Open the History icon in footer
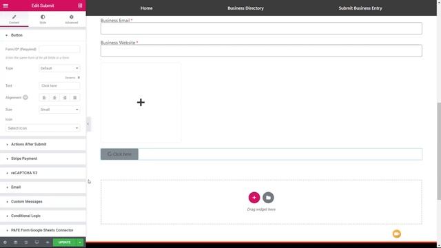The height and width of the screenshot is (248, 441). coord(26,242)
